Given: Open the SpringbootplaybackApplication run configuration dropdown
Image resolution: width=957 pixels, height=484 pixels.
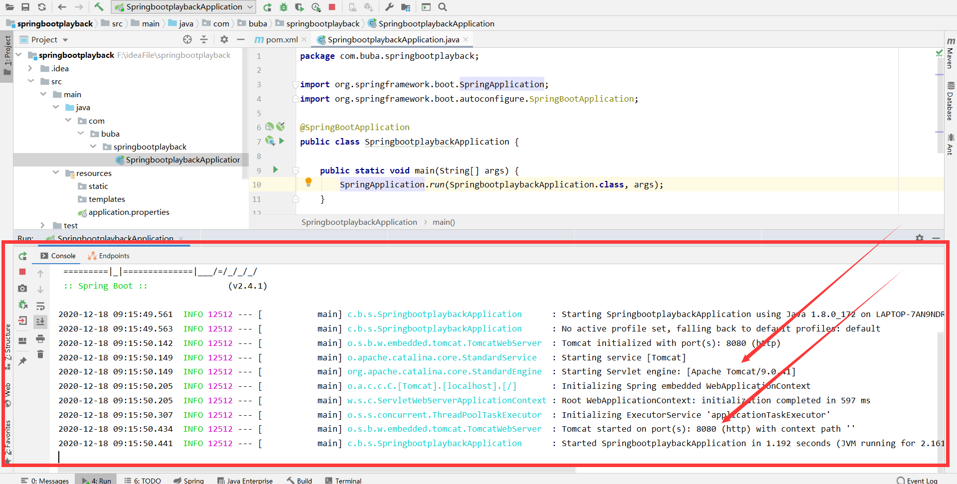Looking at the screenshot, I should 184,7.
